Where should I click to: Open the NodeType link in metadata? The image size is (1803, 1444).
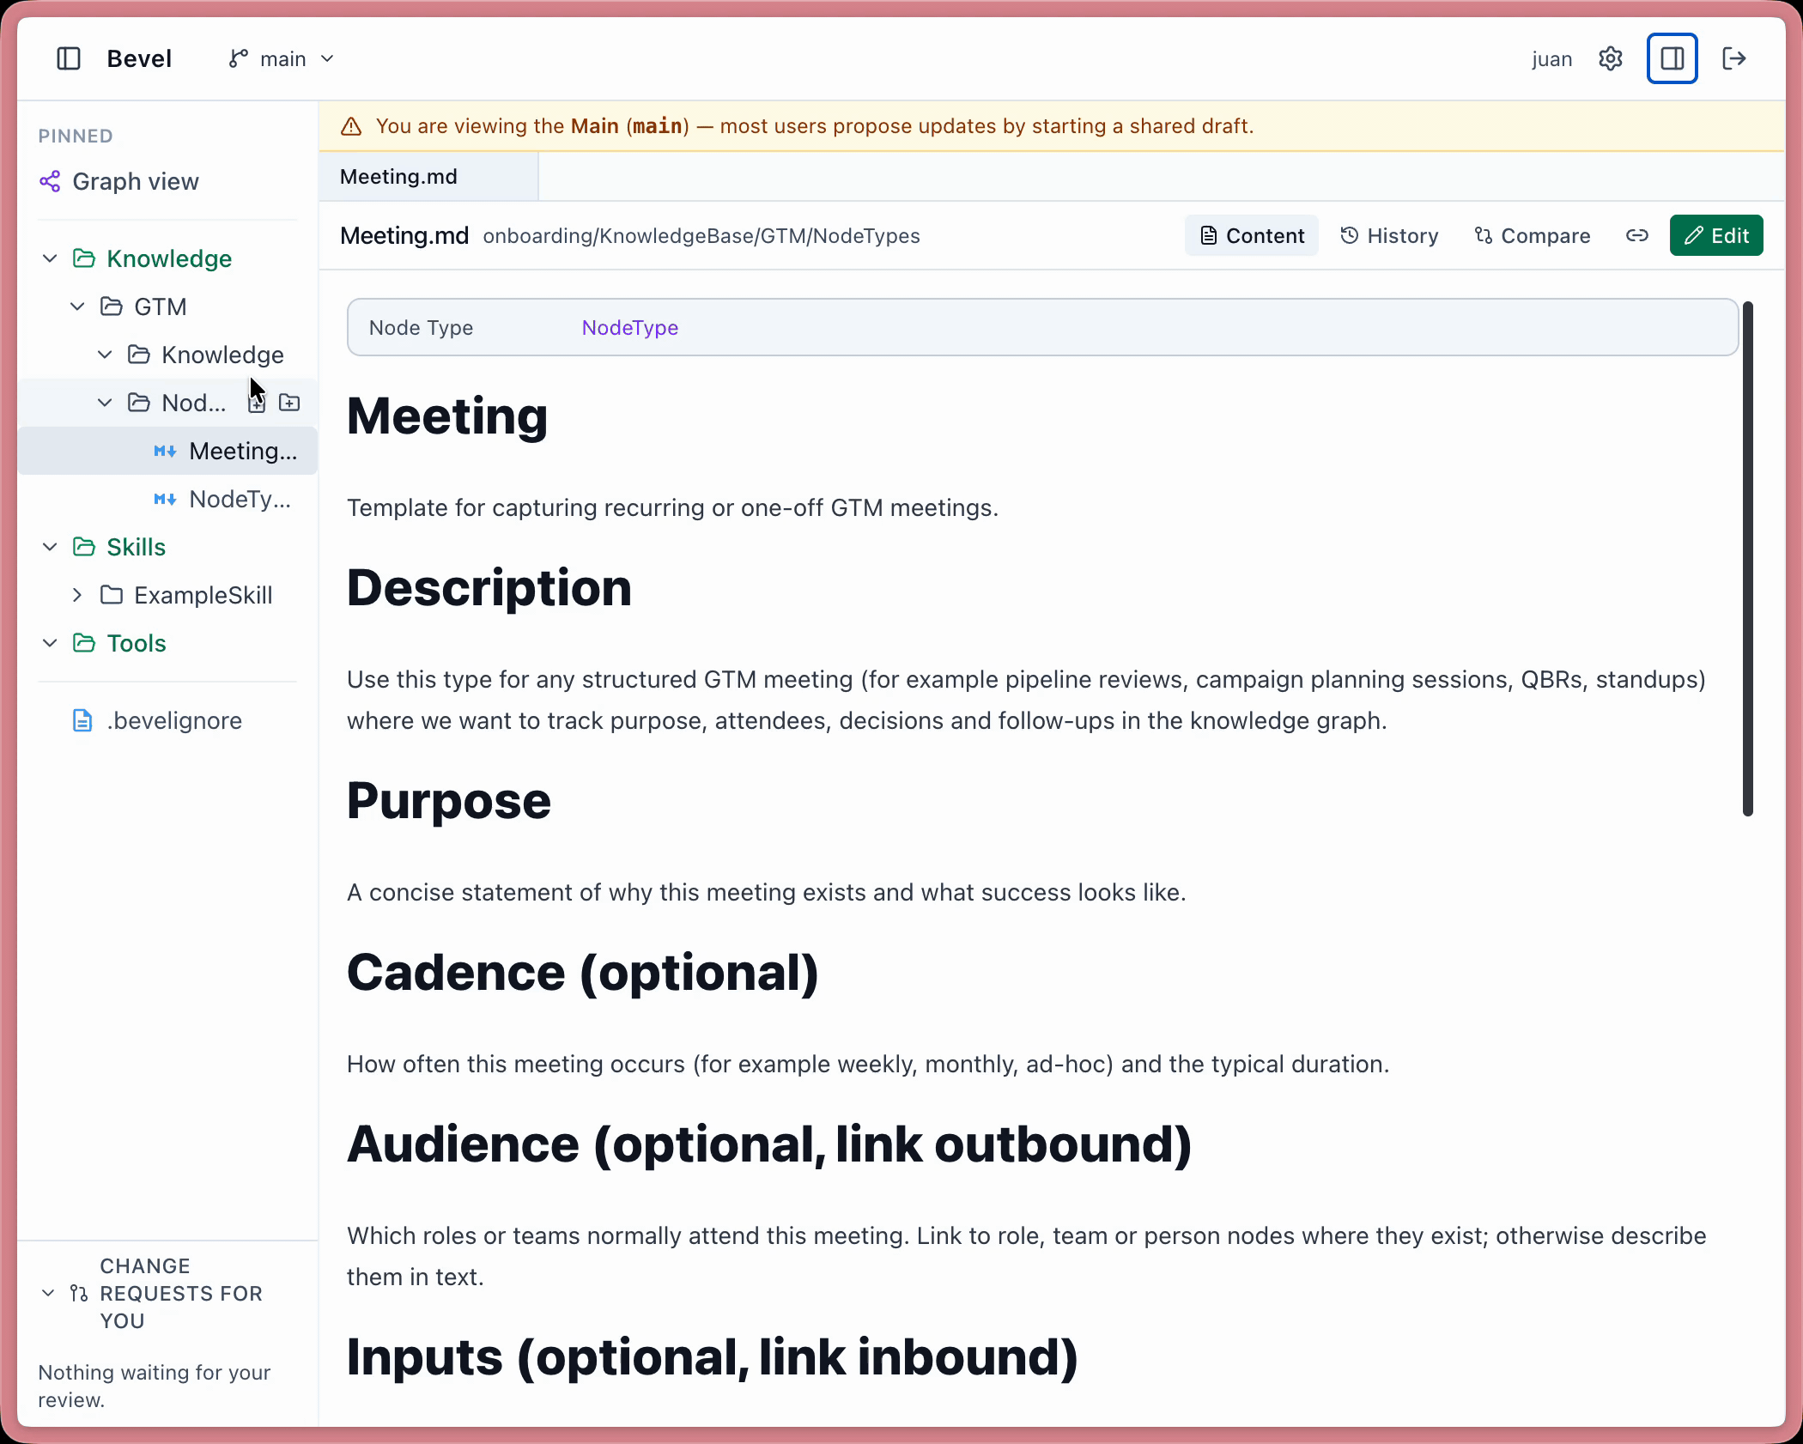click(x=630, y=327)
